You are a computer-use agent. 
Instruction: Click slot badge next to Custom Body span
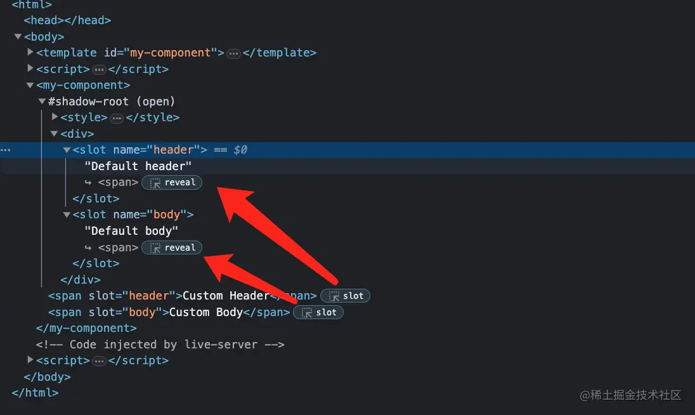318,312
